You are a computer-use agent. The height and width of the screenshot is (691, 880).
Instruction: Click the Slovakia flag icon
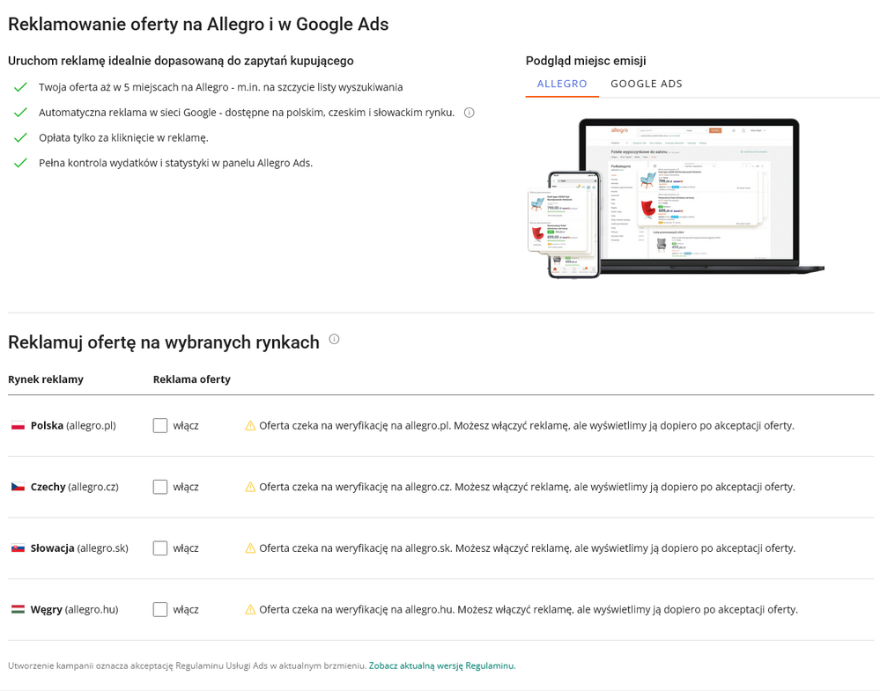click(18, 548)
